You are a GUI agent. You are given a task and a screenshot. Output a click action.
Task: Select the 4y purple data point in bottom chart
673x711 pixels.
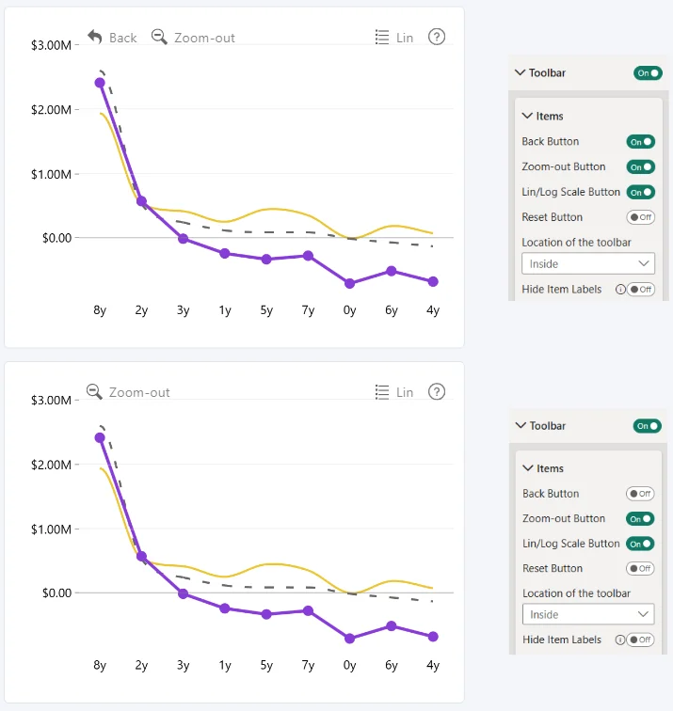[x=433, y=637]
